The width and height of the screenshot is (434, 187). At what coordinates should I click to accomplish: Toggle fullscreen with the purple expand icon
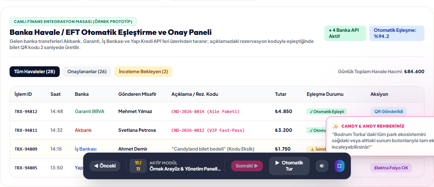pos(339,166)
